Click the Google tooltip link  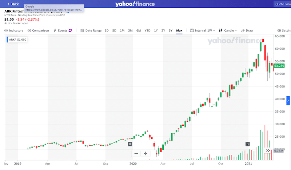54,8
